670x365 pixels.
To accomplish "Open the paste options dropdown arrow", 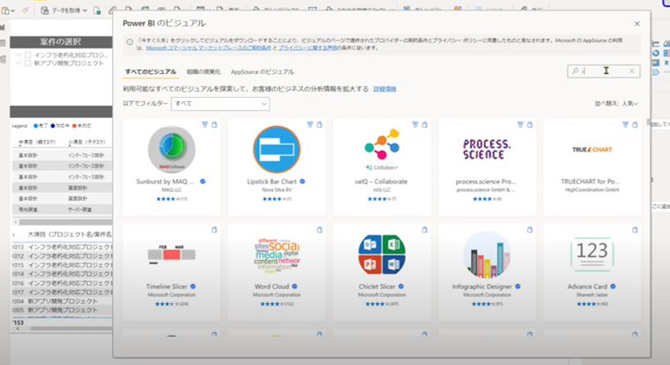I will (x=13, y=11).
